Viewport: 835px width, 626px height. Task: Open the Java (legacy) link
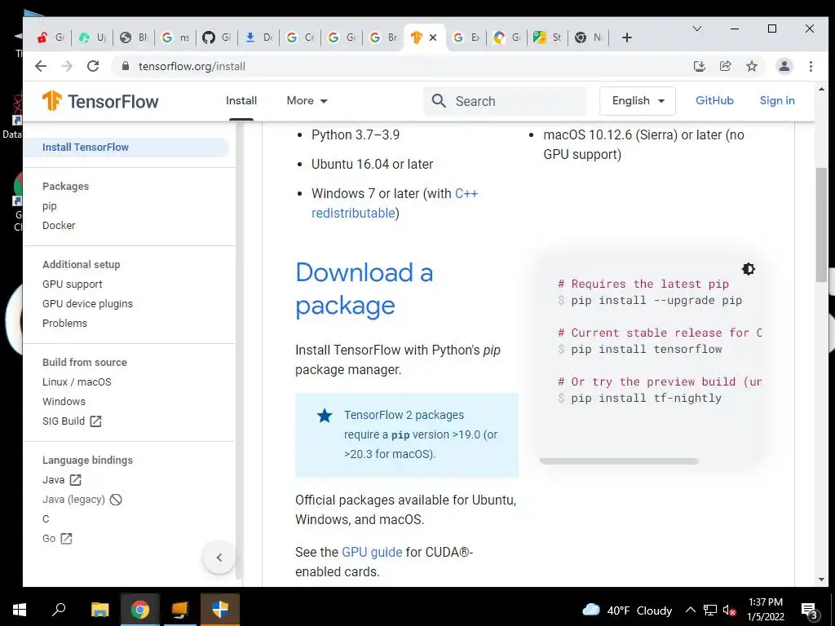tap(82, 500)
